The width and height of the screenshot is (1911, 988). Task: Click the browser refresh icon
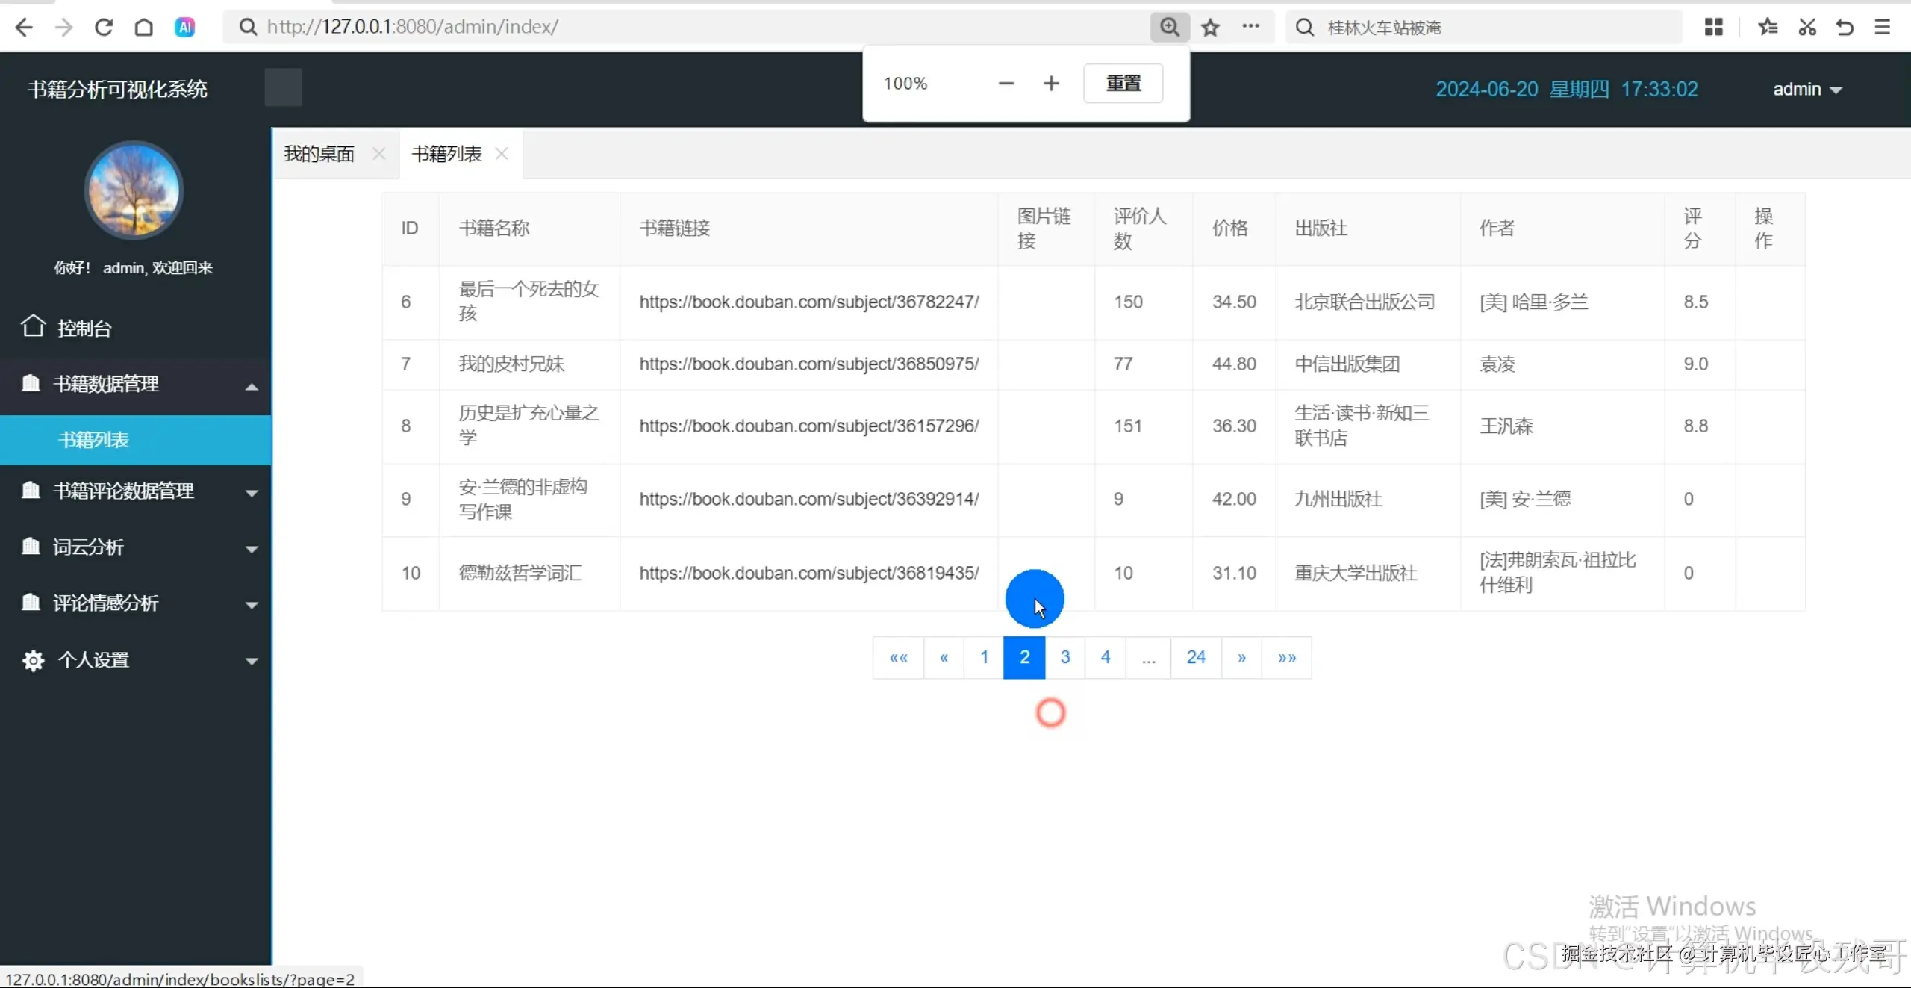click(104, 28)
